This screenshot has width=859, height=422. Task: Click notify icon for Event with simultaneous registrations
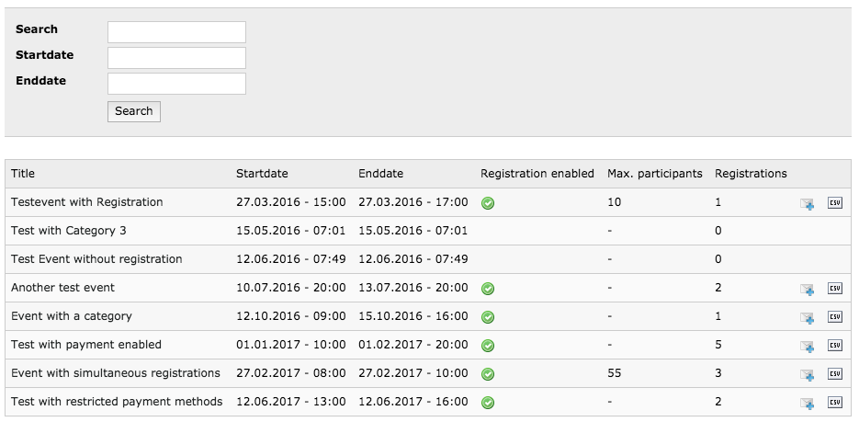coord(807,375)
